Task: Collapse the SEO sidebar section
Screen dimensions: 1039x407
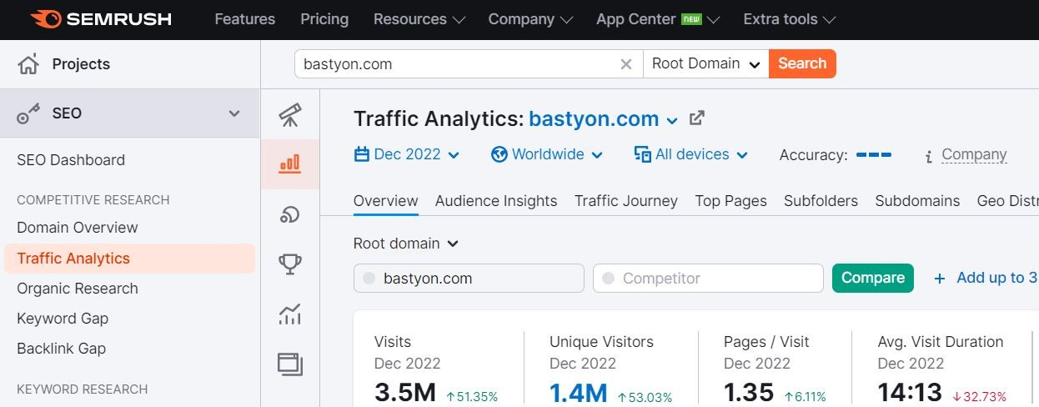Action: 234,113
